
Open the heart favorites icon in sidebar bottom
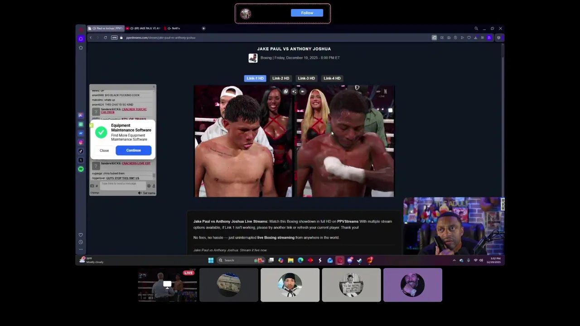click(x=81, y=235)
